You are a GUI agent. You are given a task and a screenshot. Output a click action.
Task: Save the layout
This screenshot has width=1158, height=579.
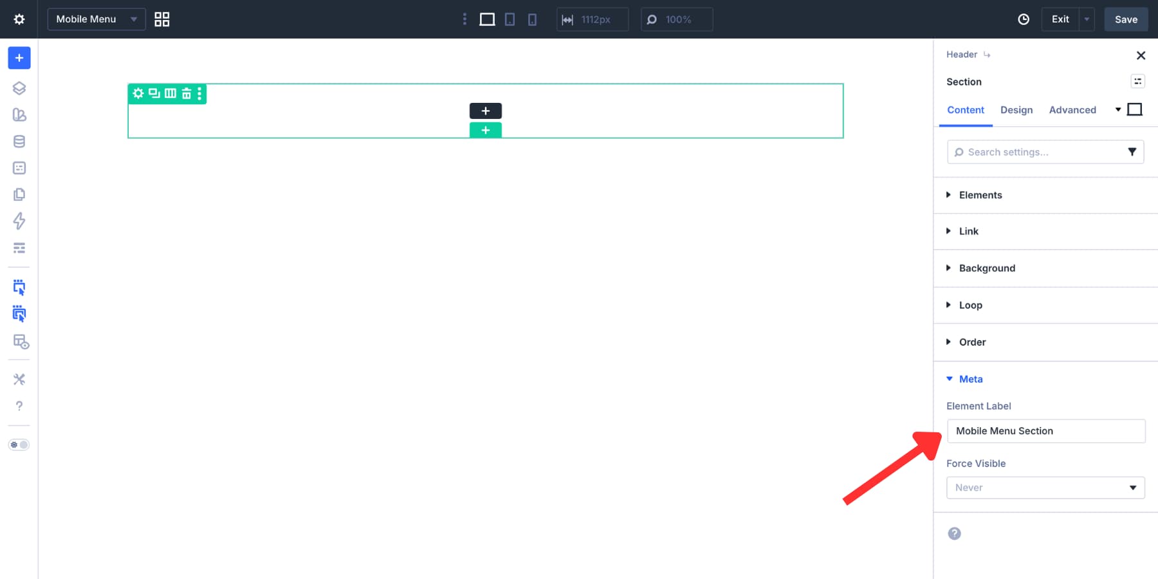pyautogui.click(x=1126, y=19)
